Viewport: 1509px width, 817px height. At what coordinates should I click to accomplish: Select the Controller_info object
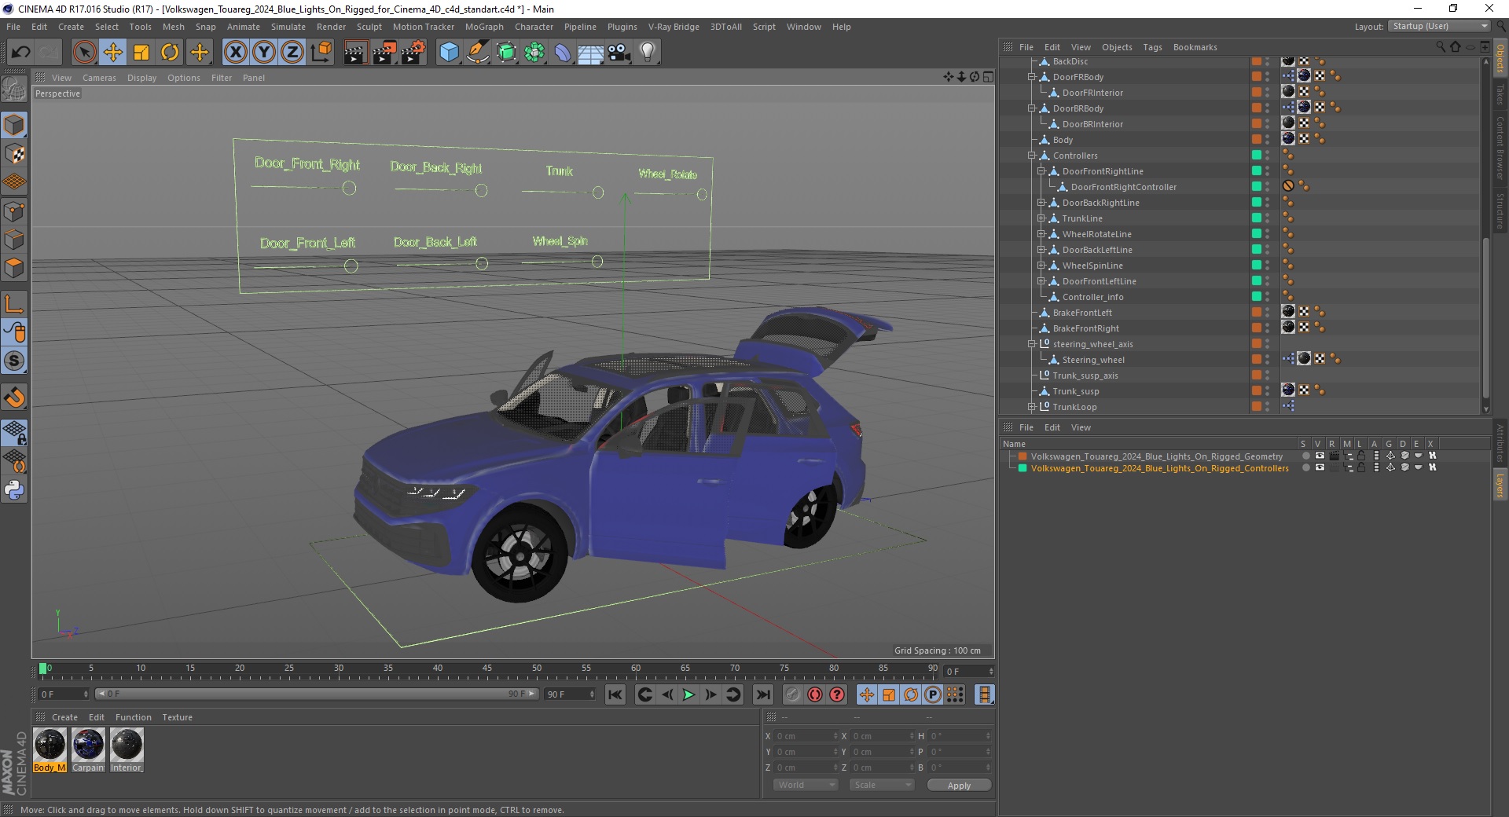1092,297
